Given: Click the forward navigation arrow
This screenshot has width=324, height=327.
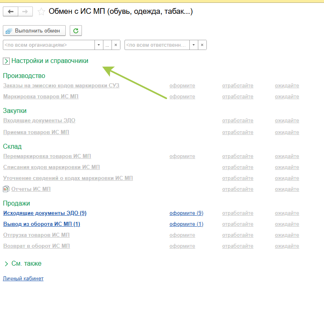Looking at the screenshot, I should tap(25, 12).
